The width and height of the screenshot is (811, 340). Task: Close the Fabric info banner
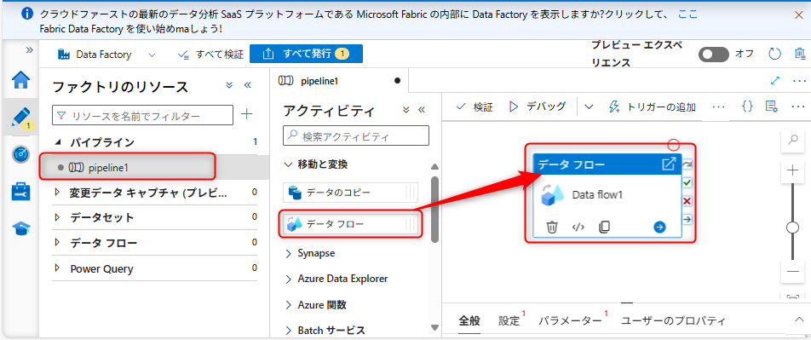click(798, 15)
